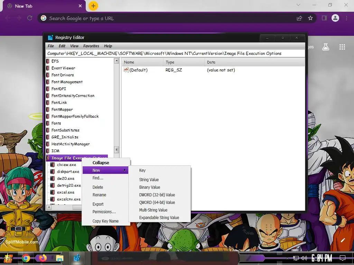The image size is (354, 265).
Task: Open File Explorer from the taskbar
Action: point(60,258)
